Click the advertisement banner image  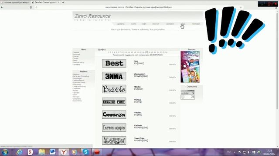(190, 67)
